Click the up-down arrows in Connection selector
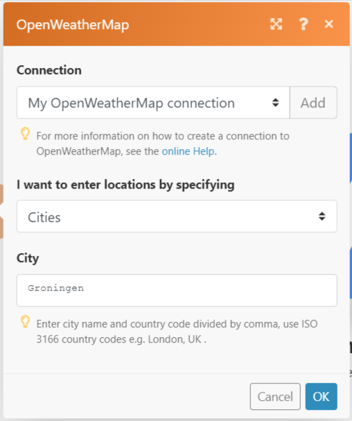 point(276,103)
